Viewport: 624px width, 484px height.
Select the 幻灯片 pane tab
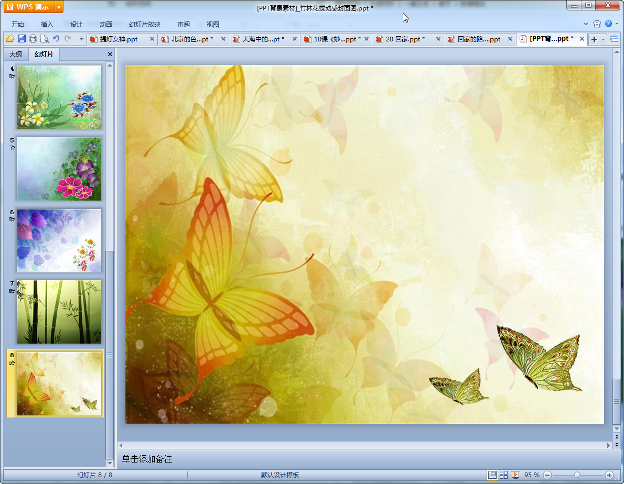pos(44,54)
